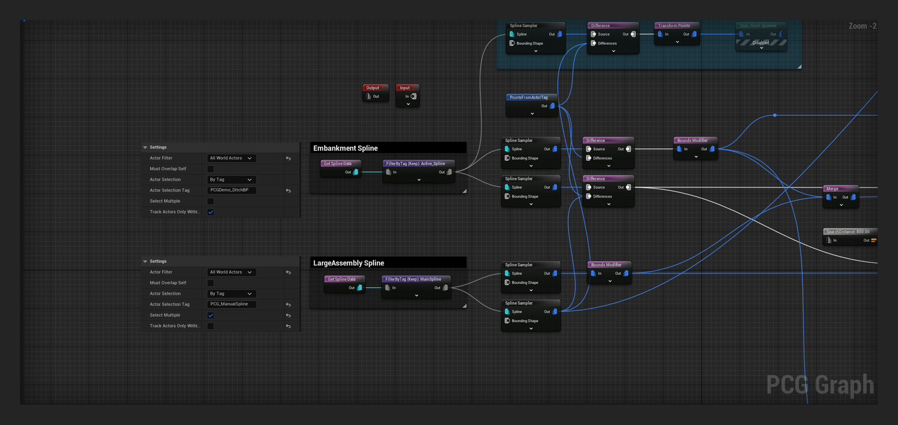Click the Disabled button on Static Mesh Spawner
The height and width of the screenshot is (425, 898).
[761, 42]
